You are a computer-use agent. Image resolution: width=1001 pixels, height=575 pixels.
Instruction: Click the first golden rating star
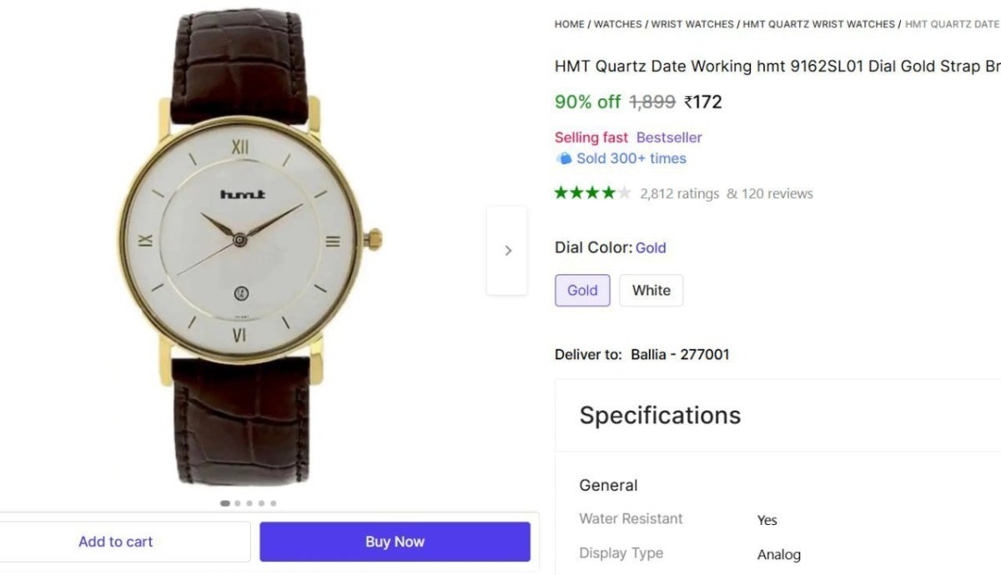pyautogui.click(x=560, y=192)
